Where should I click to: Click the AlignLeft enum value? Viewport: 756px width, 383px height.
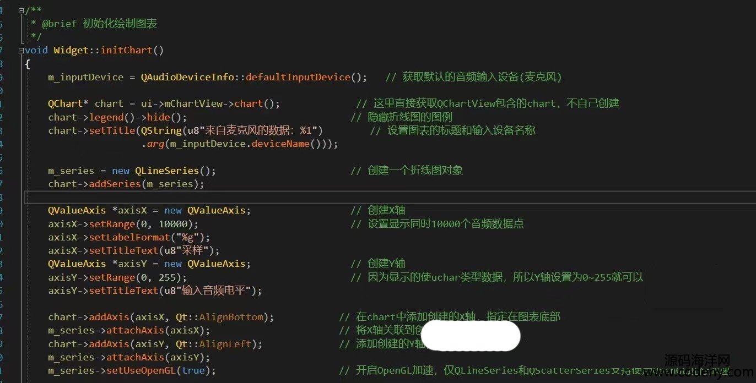pos(225,344)
